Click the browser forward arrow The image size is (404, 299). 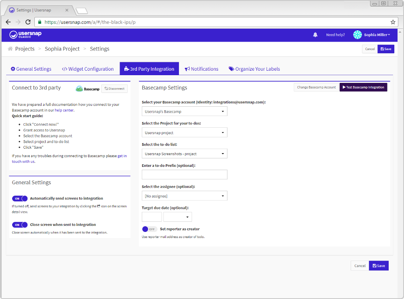point(18,22)
